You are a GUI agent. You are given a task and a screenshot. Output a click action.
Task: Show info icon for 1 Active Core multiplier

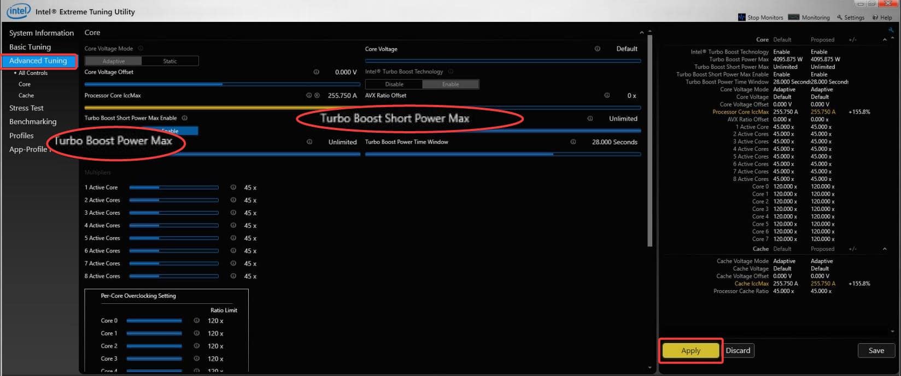(x=233, y=187)
